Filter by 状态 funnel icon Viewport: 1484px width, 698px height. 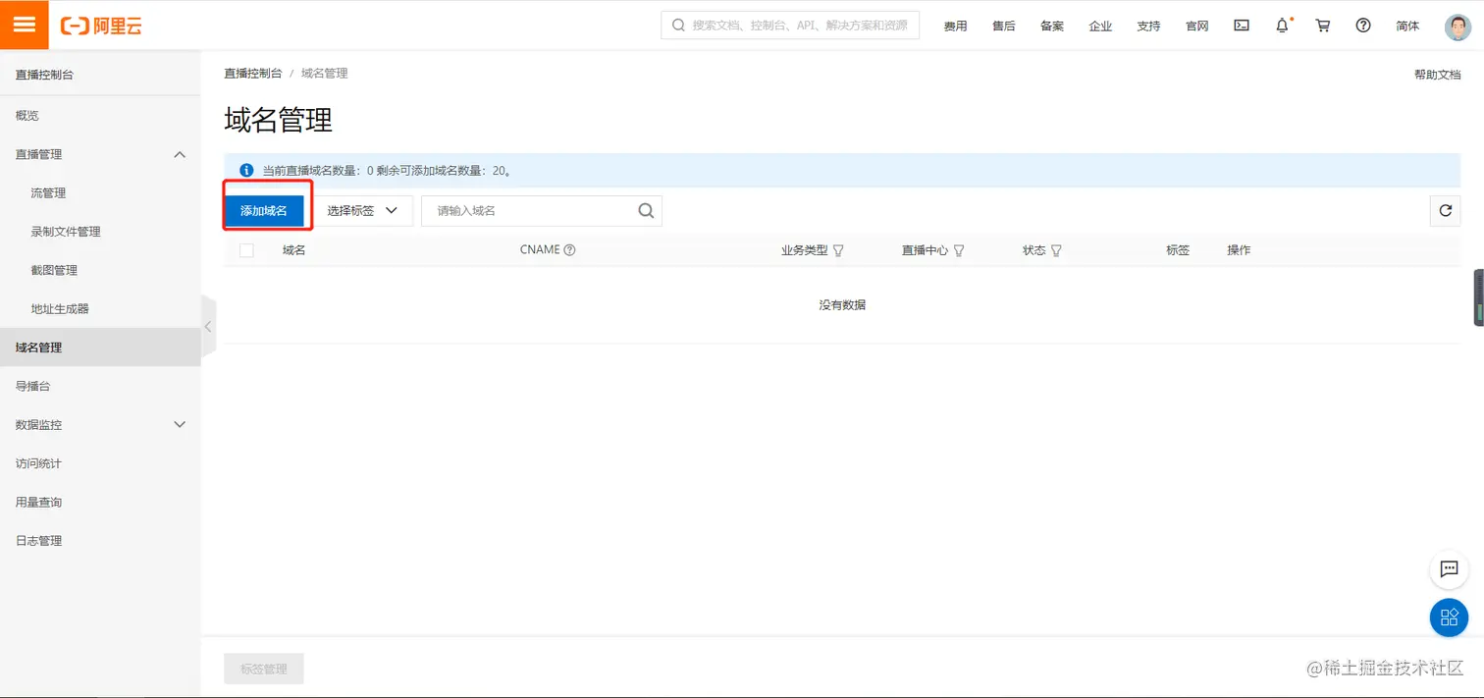(x=1056, y=250)
